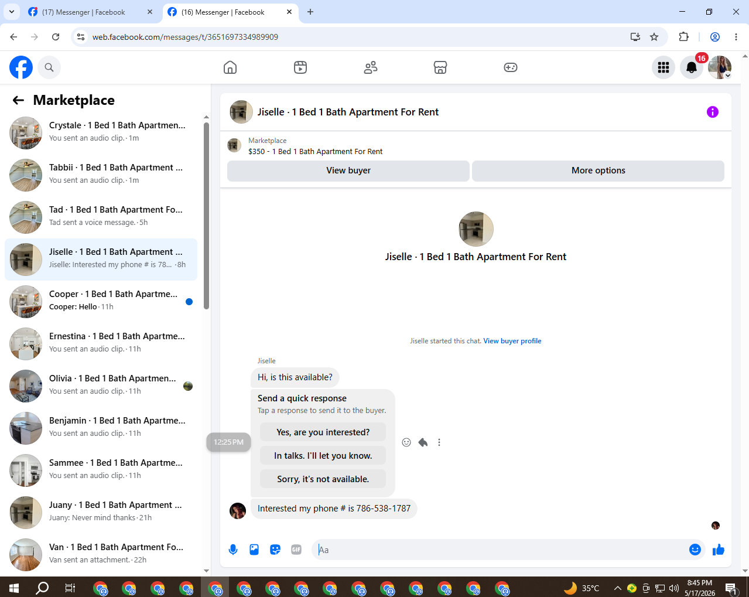
Task: Open the Sammee conversation
Action: 101,470
